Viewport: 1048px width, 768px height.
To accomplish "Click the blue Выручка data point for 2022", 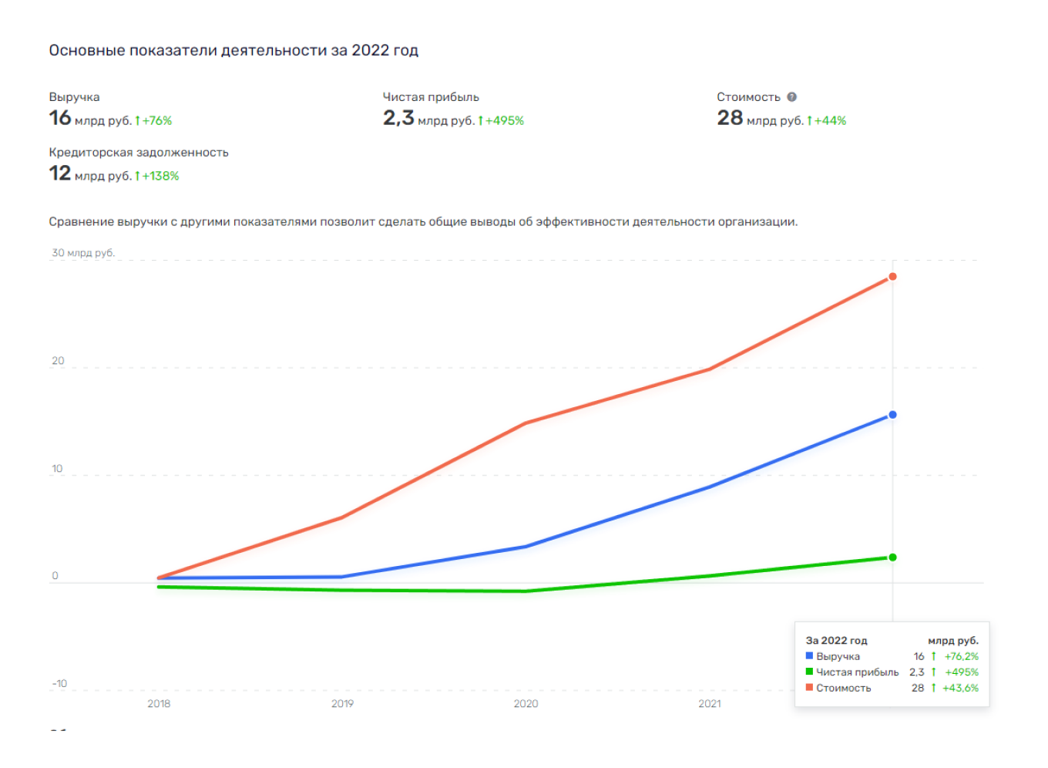I will pyautogui.click(x=892, y=415).
